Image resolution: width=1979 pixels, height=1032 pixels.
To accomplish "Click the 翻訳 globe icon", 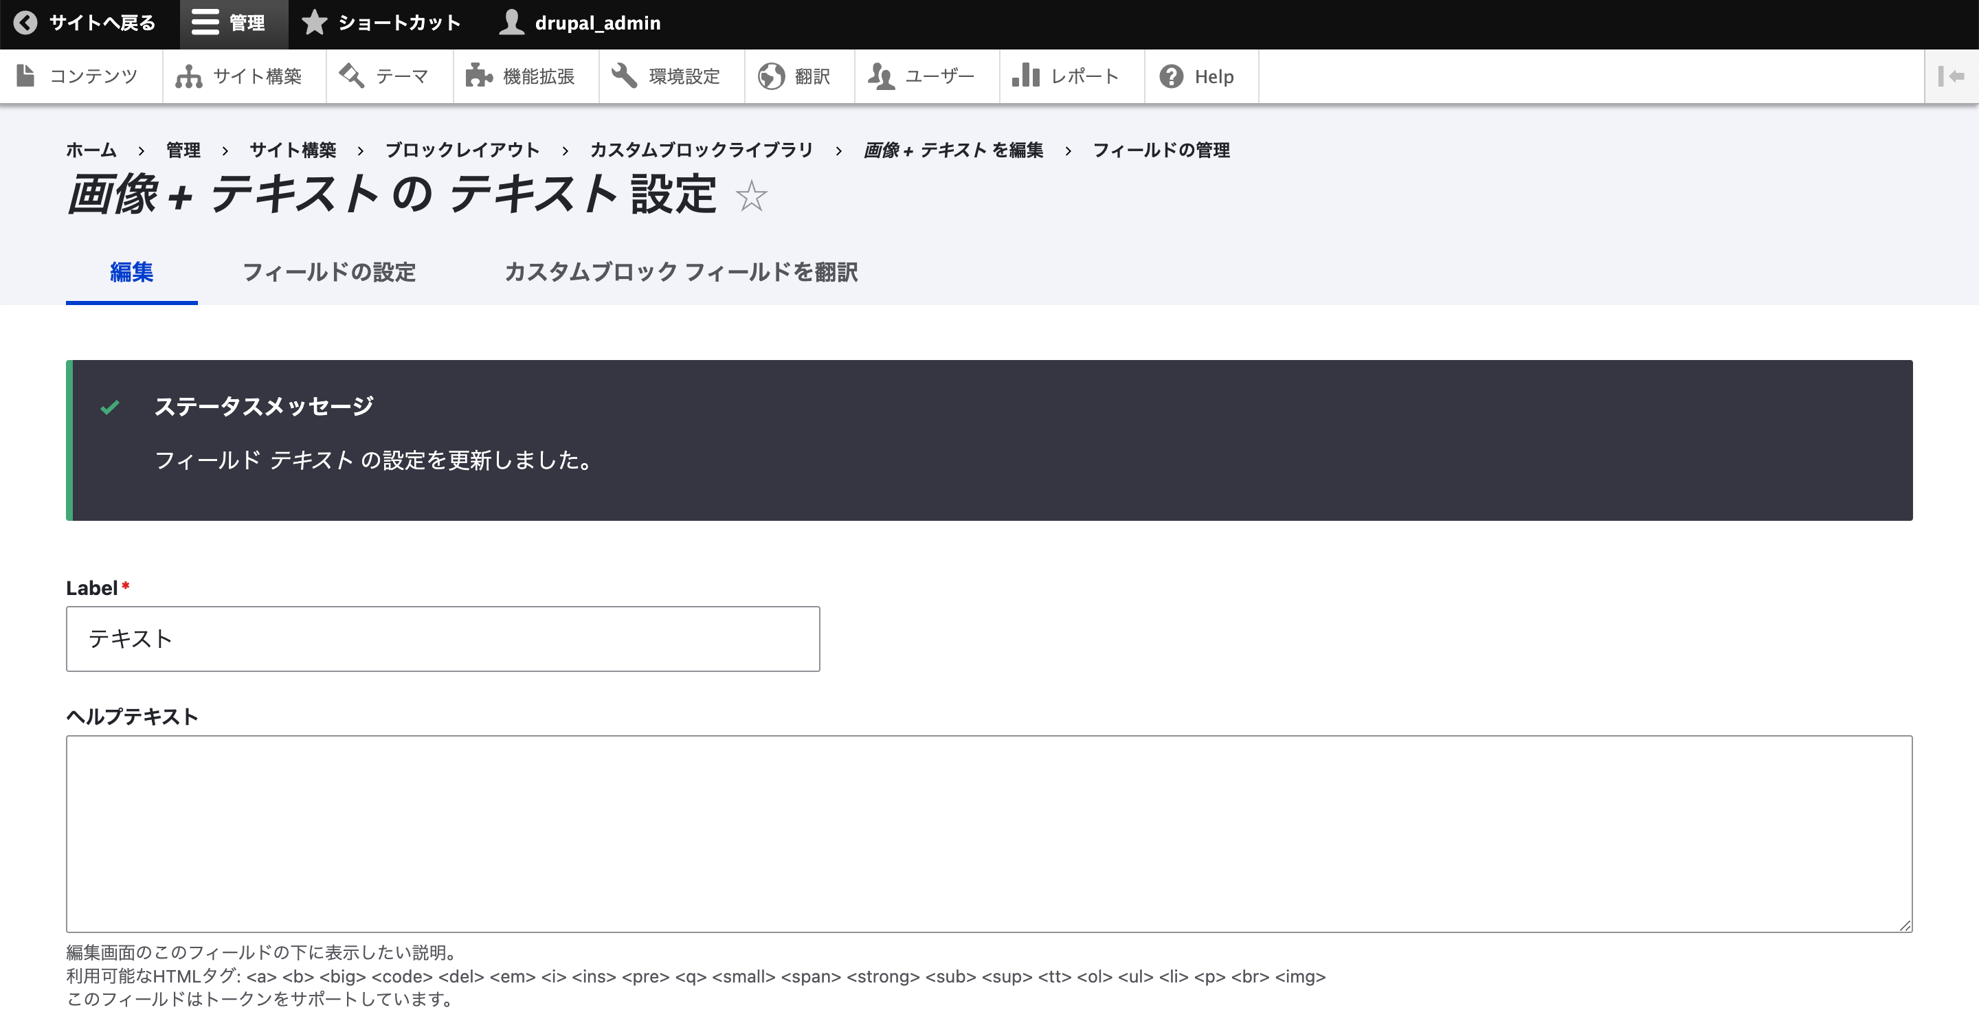I will click(771, 76).
